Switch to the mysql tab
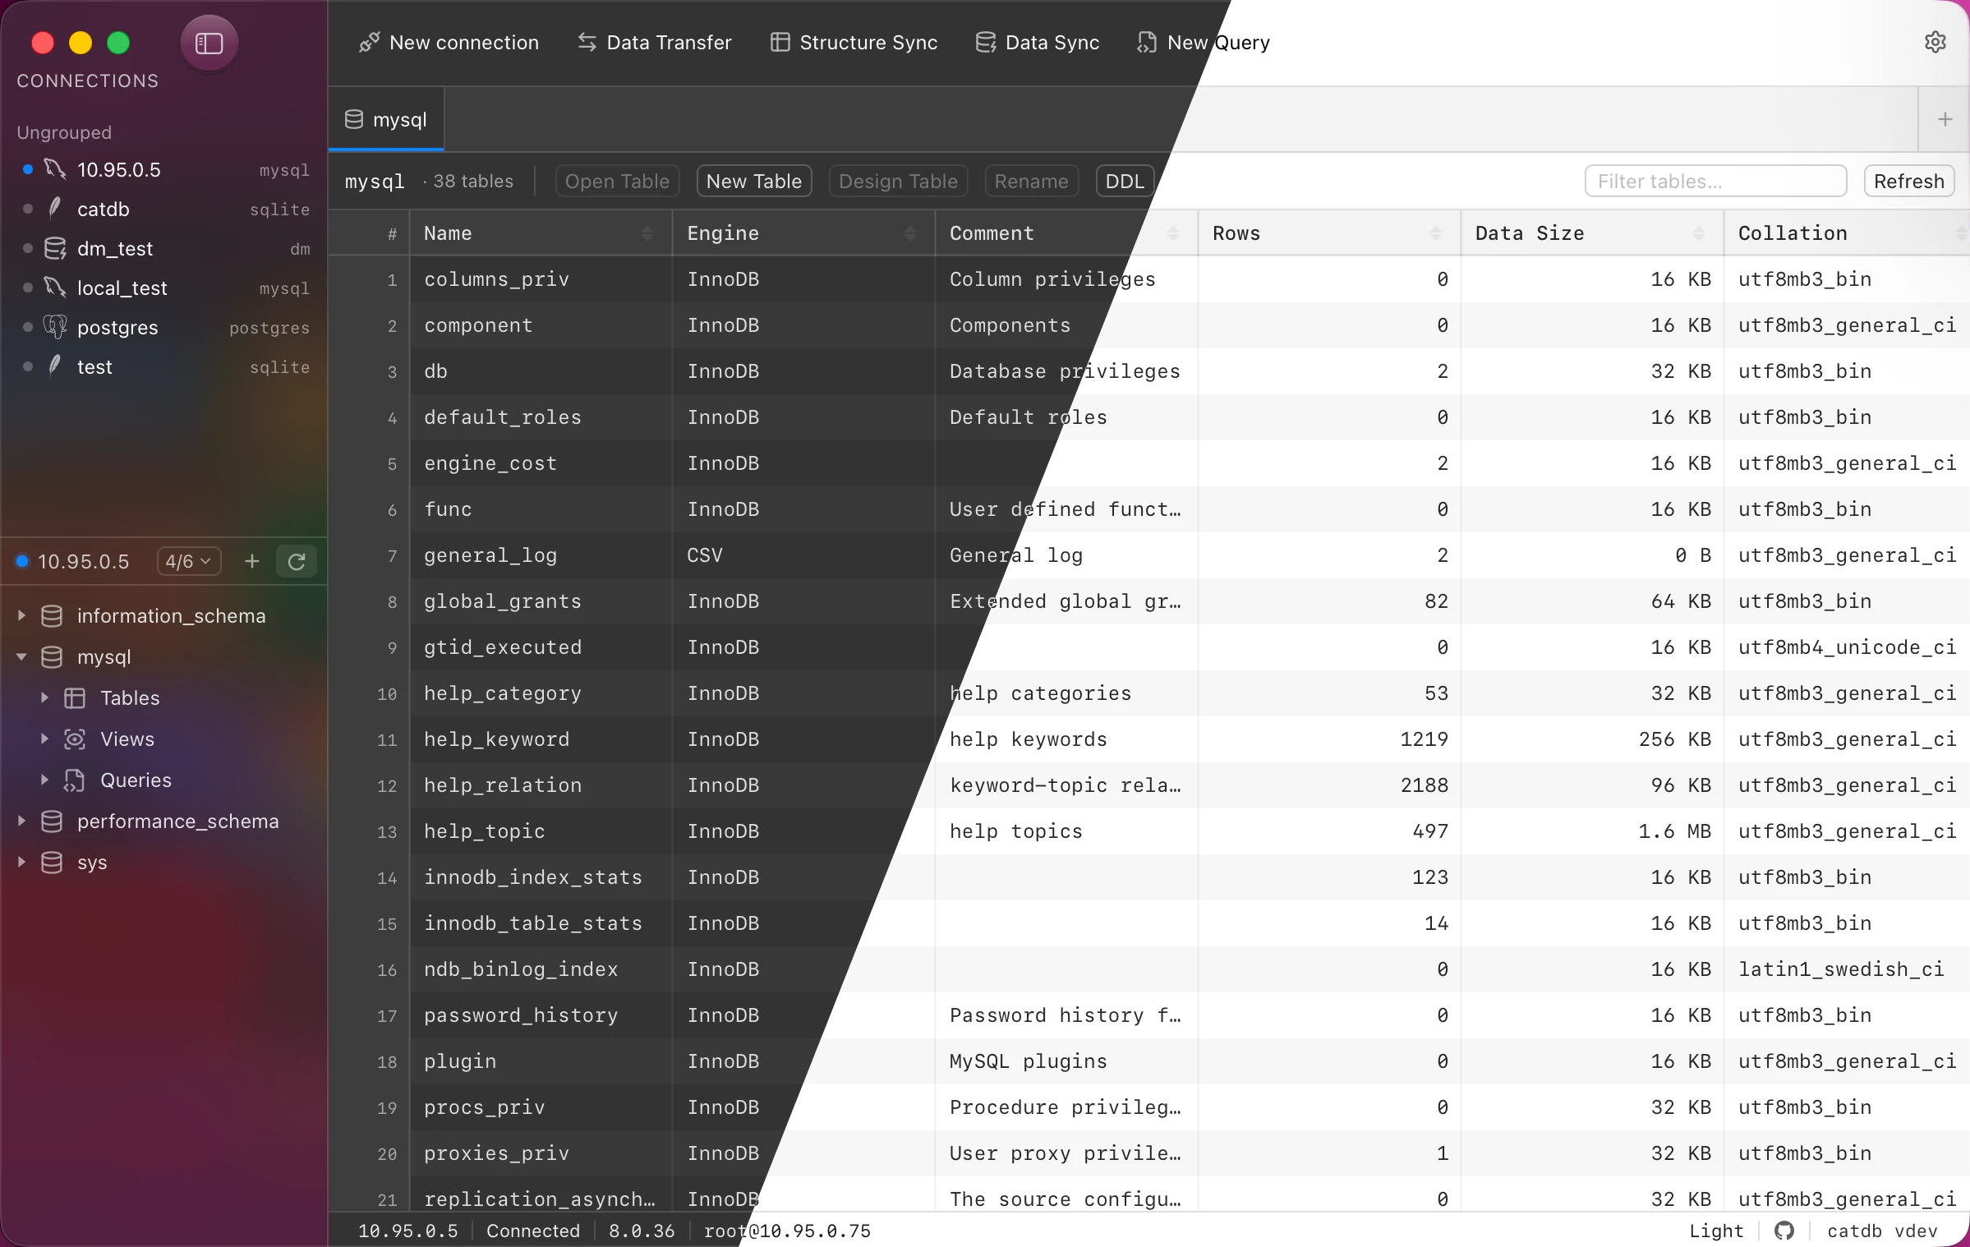Screen dimensions: 1970x1247 click(x=386, y=120)
